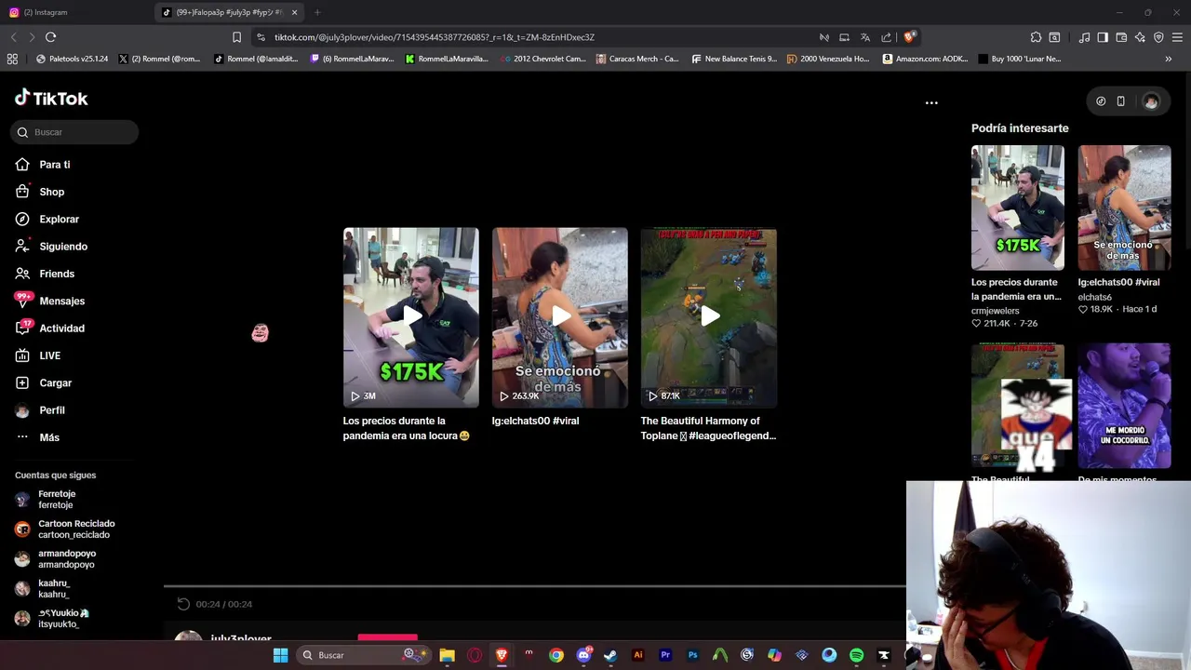Open the browser hamburger menu
This screenshot has width=1191, height=670.
pos(1177,37)
